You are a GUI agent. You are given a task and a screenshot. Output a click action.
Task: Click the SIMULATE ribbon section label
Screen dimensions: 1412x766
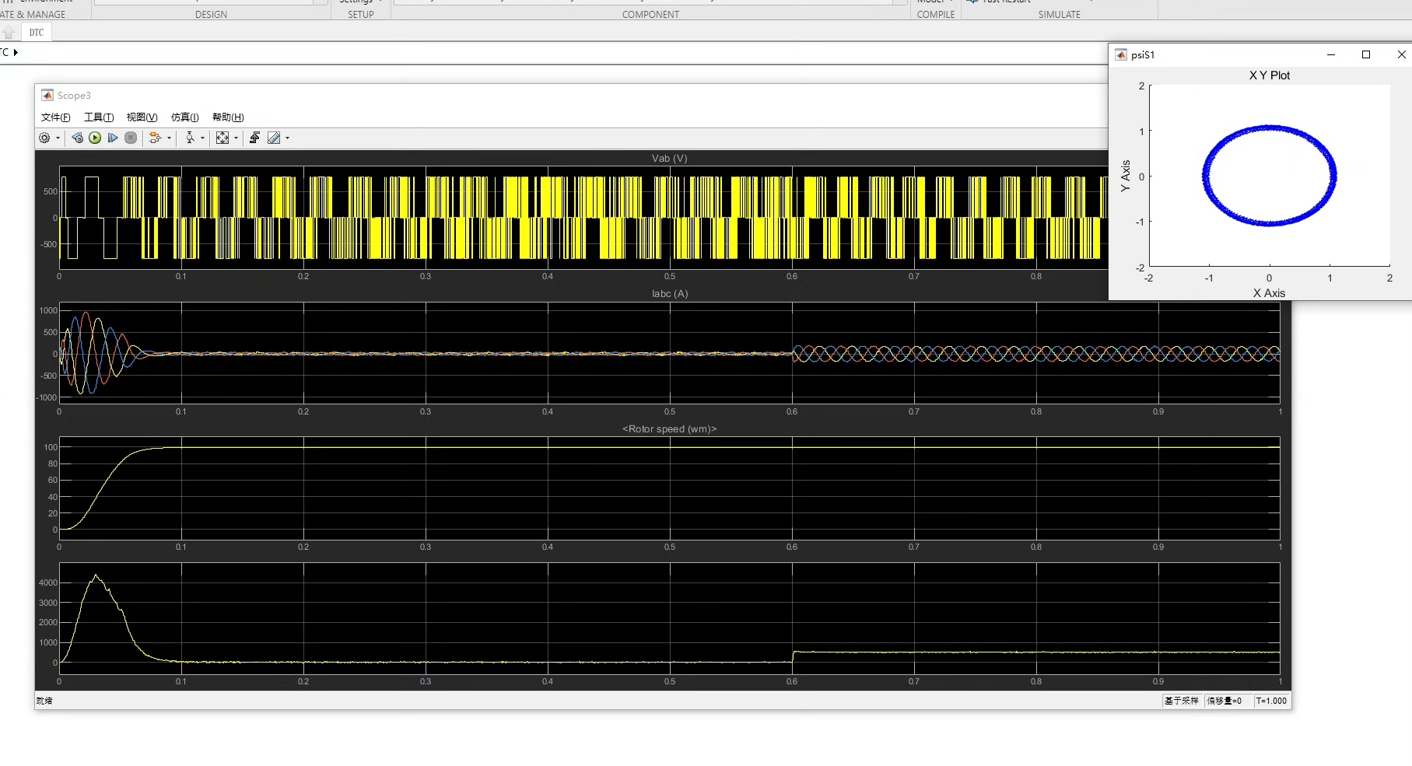coord(1060,15)
